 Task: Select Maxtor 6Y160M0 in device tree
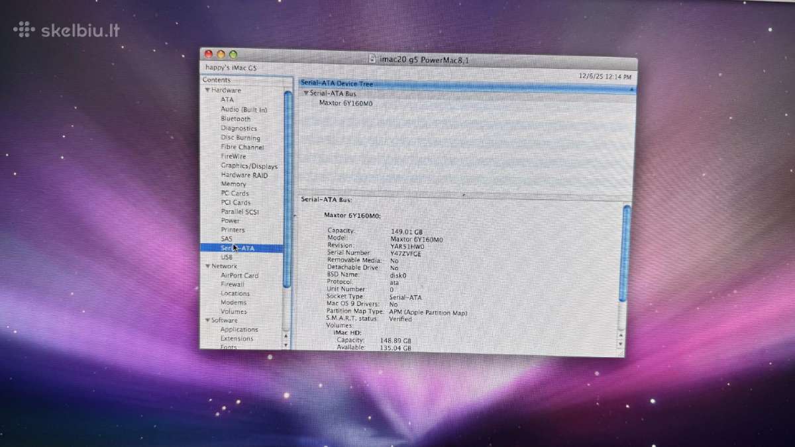(x=346, y=103)
